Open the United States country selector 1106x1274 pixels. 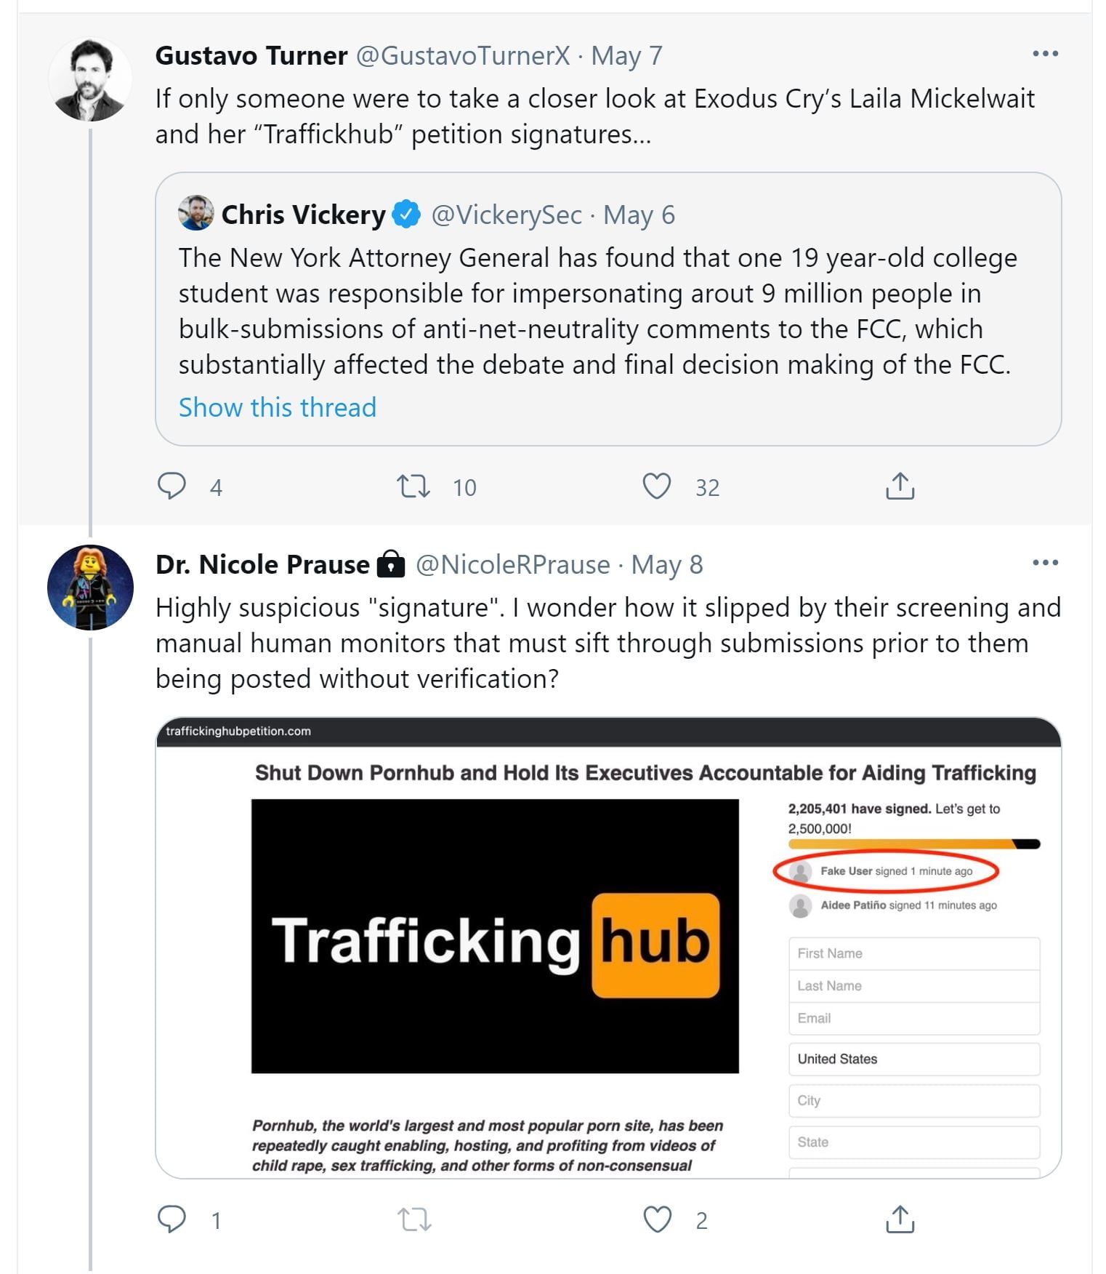point(913,1059)
